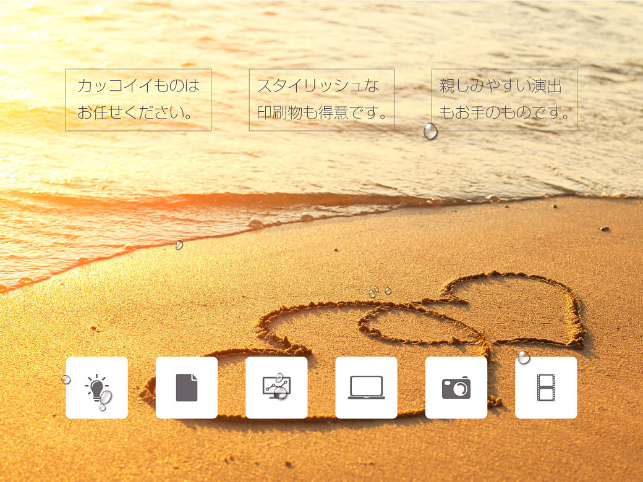Select the monitor with chart icon
643x482 pixels.
[x=276, y=387]
